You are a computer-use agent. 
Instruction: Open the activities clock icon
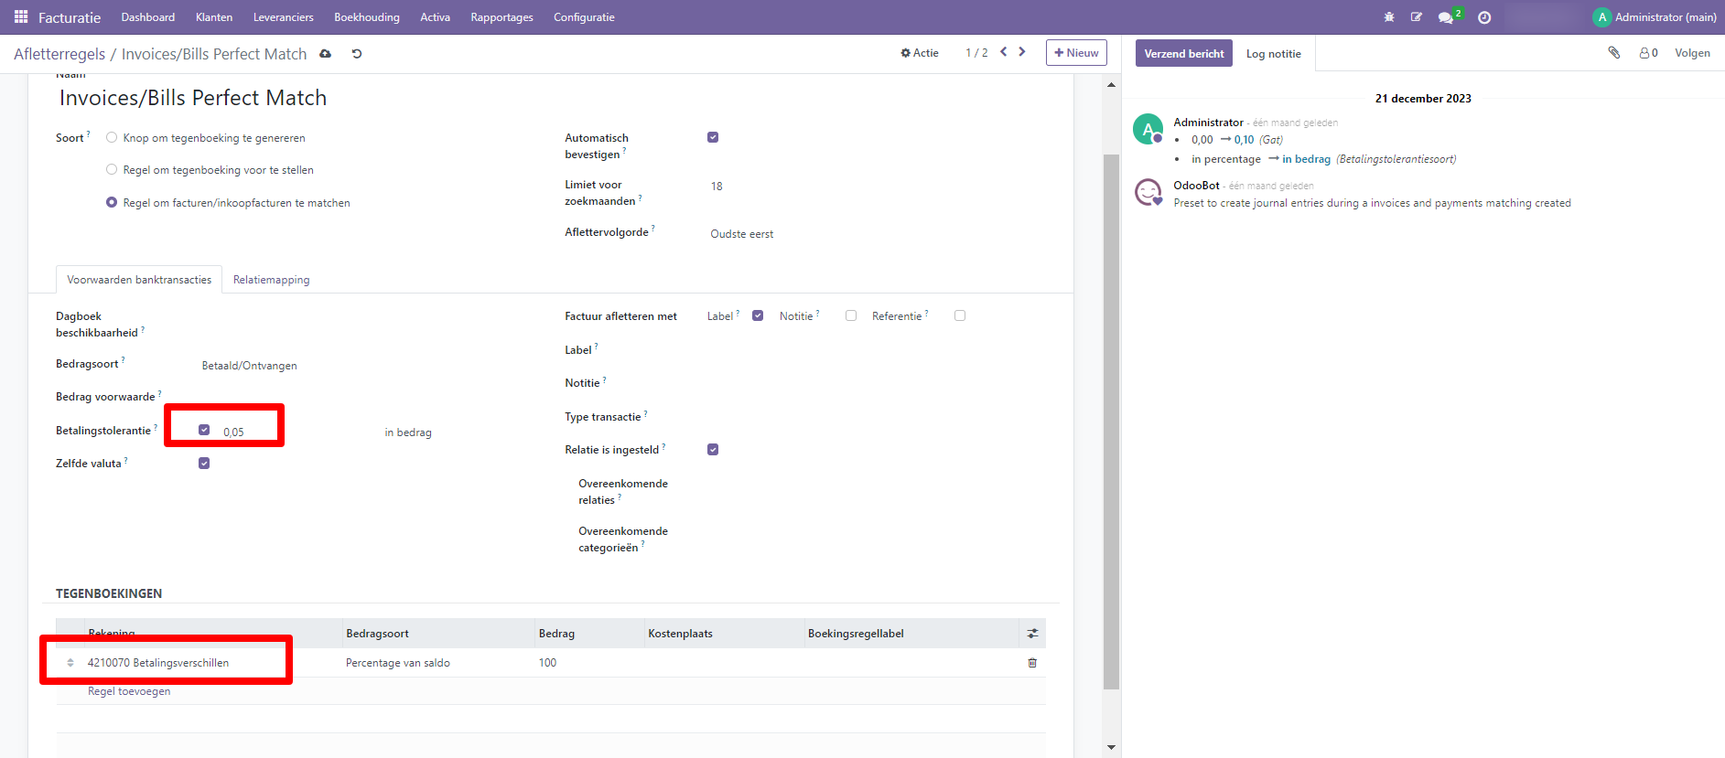pyautogui.click(x=1484, y=17)
